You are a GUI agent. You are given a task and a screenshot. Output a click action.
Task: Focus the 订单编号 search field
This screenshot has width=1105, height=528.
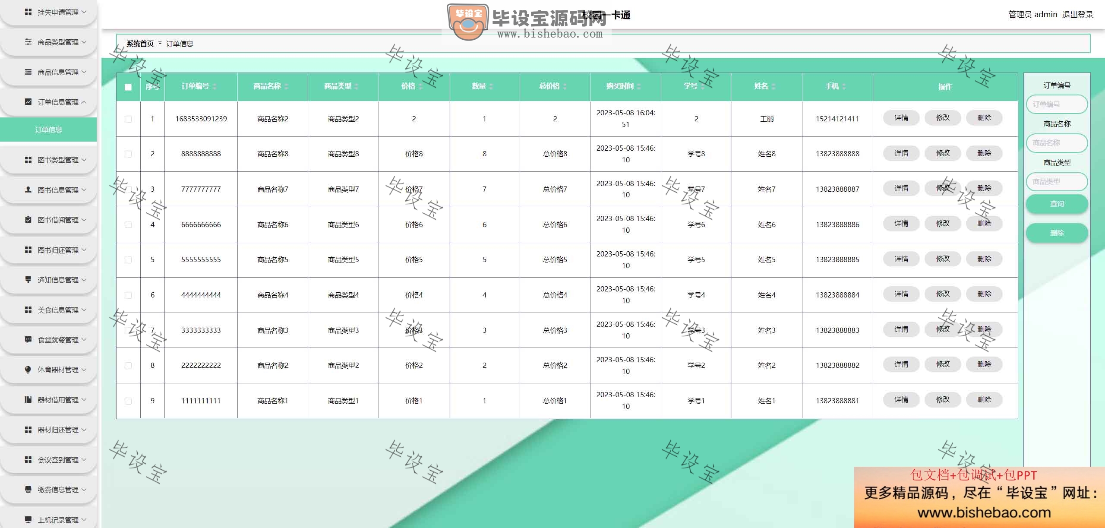point(1057,104)
